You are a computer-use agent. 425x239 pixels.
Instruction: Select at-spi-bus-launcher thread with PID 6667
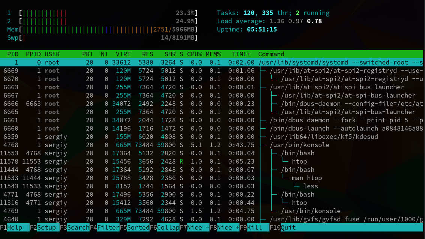(x=211, y=95)
